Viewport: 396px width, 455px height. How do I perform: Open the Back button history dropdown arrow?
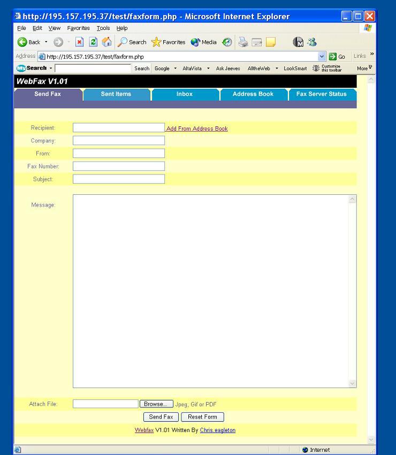[x=46, y=42]
